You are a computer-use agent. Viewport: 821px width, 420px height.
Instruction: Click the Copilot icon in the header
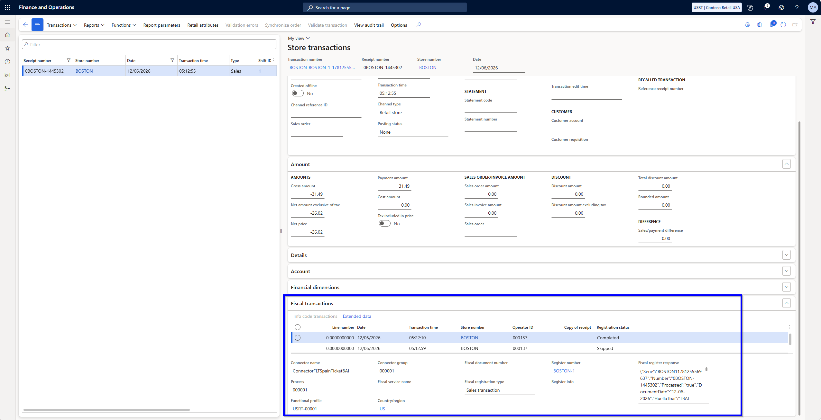pyautogui.click(x=750, y=7)
